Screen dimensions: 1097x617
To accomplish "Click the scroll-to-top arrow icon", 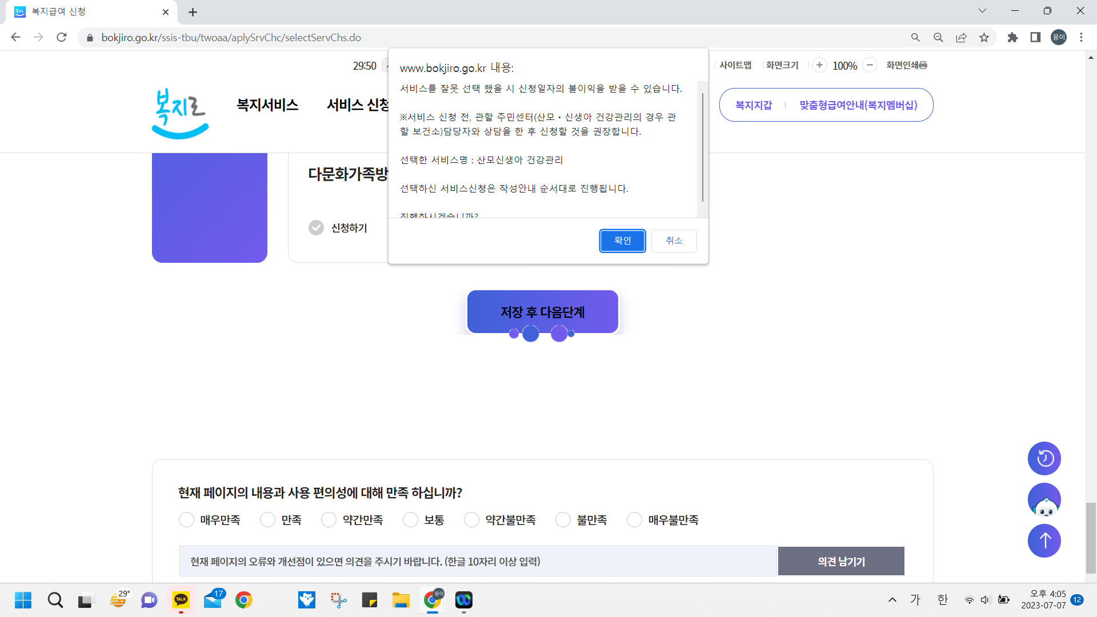I will coord(1044,540).
